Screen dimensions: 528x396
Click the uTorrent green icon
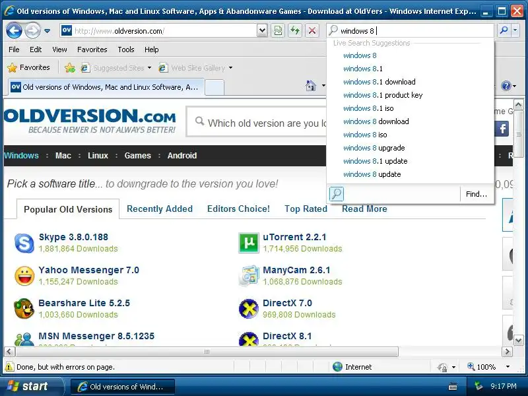tap(249, 242)
